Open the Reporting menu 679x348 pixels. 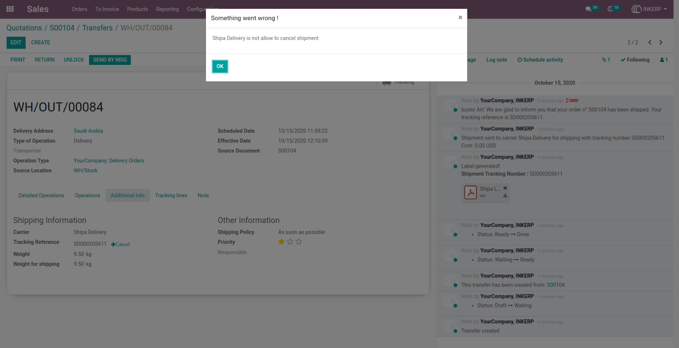(x=167, y=9)
